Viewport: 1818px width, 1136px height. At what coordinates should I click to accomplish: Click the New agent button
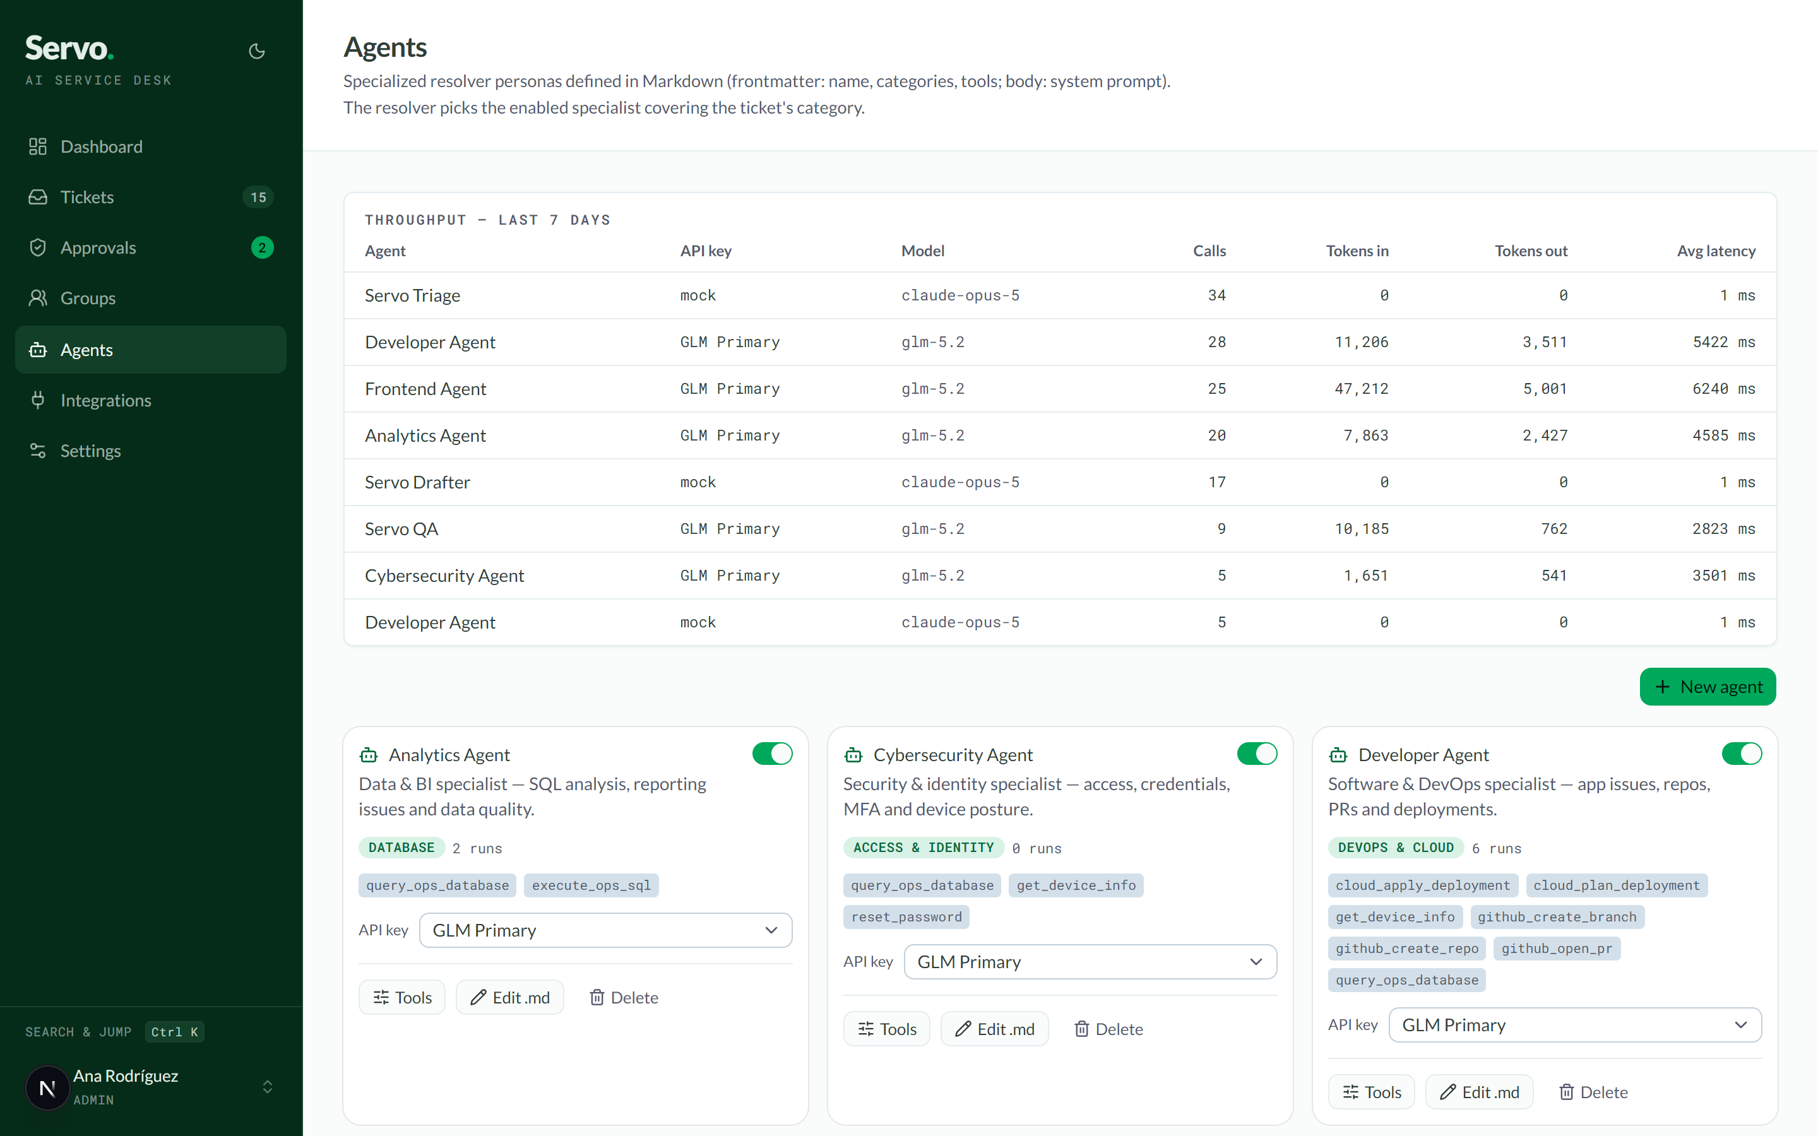pos(1708,687)
